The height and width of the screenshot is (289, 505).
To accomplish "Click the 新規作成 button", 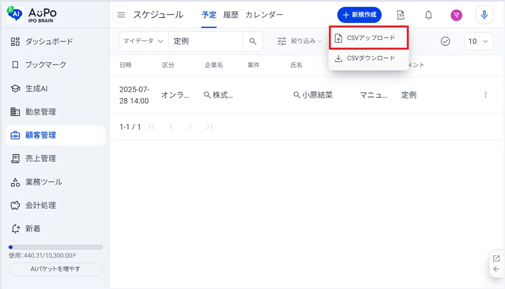I will point(359,15).
